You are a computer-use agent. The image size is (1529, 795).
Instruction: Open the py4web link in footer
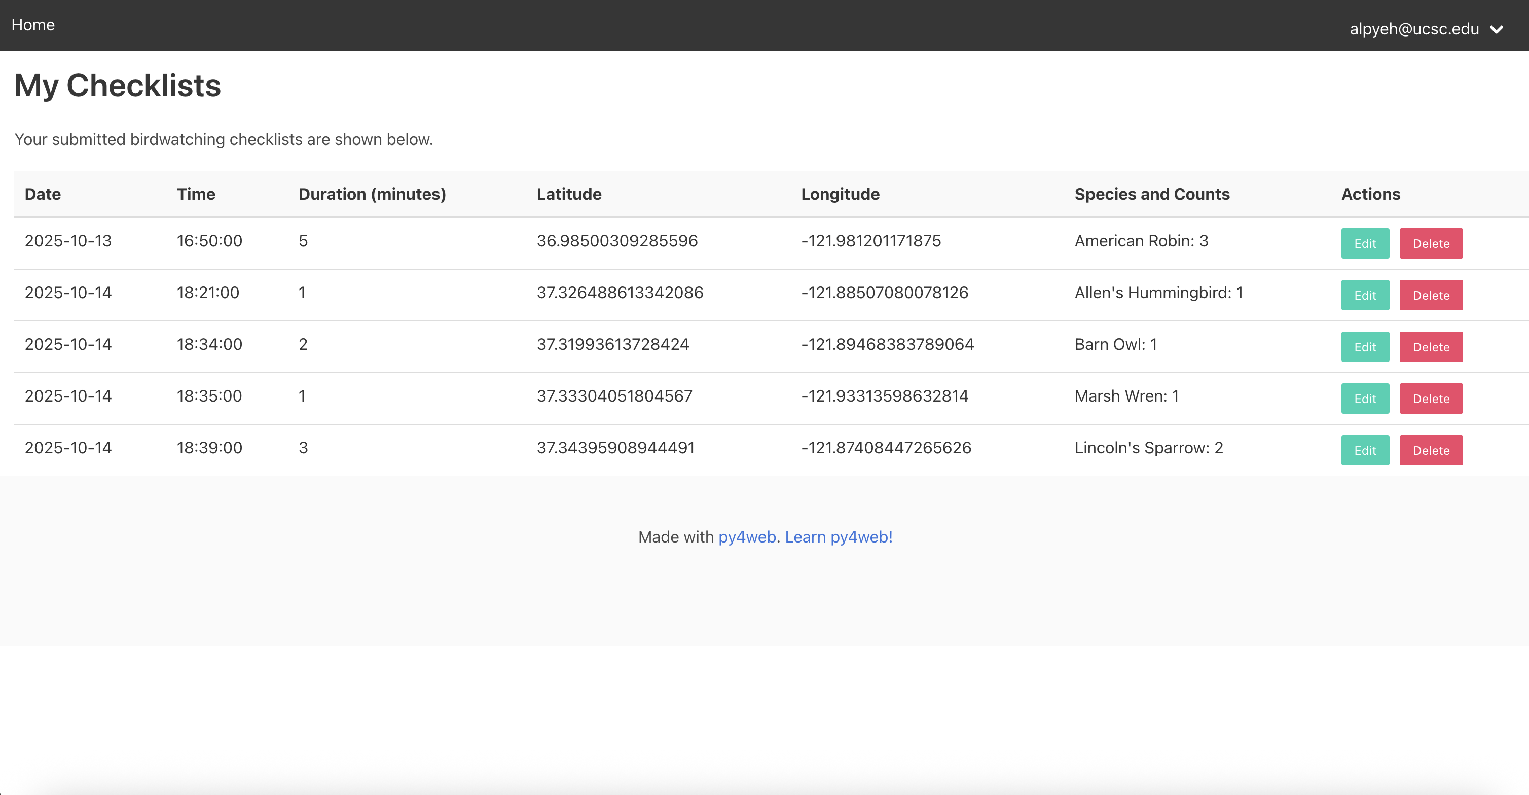(747, 537)
